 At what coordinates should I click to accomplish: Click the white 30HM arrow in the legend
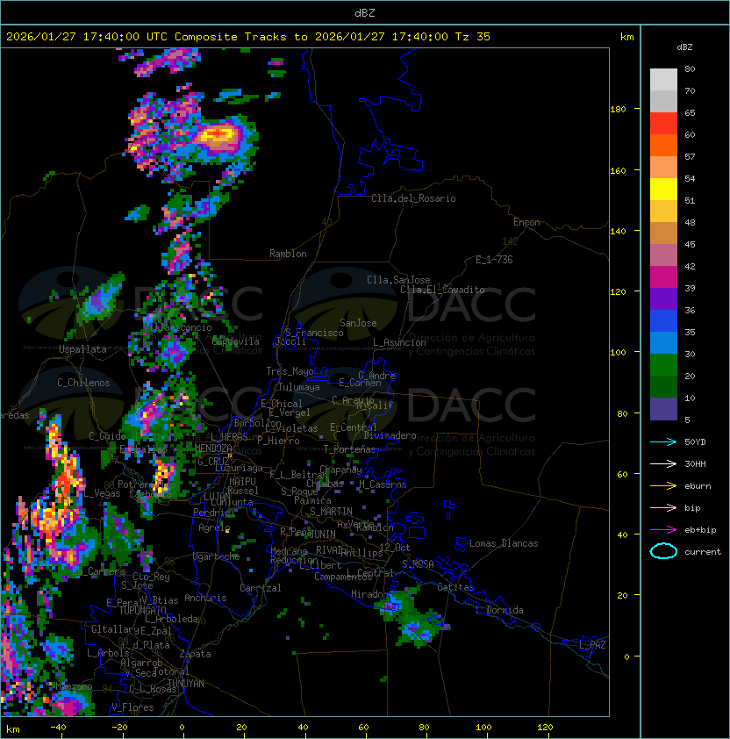663,463
